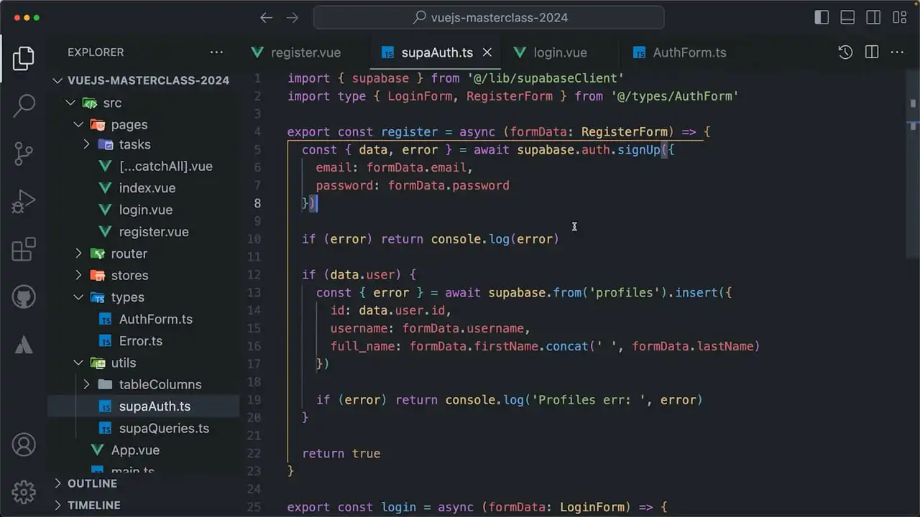Open the Explorer view in activity bar
This screenshot has width=920, height=517.
tap(24, 58)
